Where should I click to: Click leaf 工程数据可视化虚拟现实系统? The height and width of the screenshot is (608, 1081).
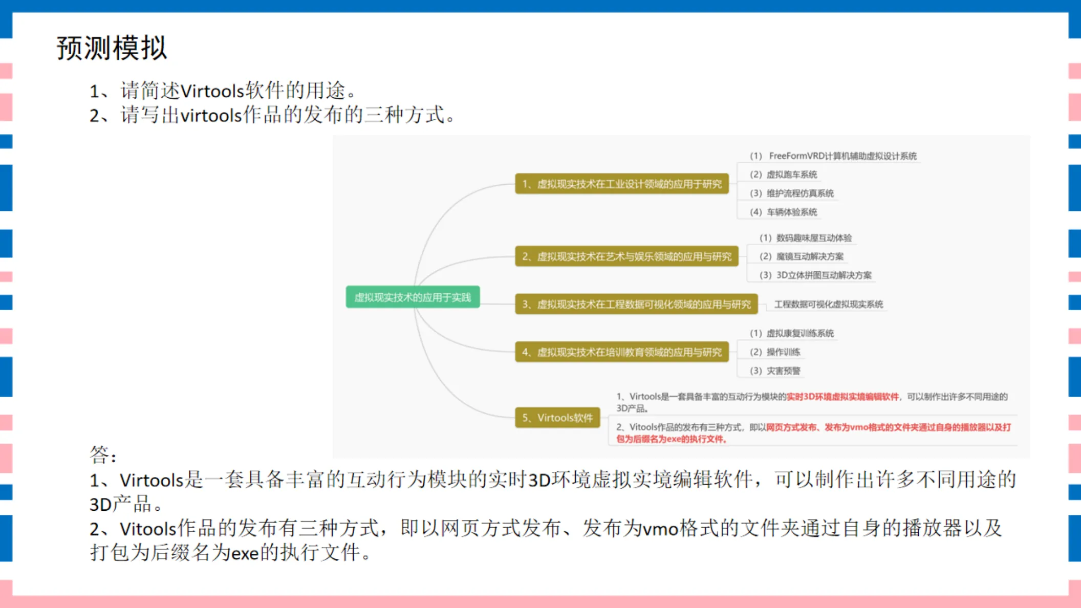click(x=828, y=304)
